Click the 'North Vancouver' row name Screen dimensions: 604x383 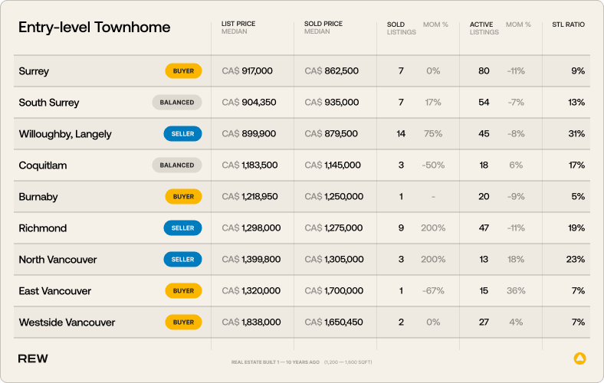(x=57, y=260)
